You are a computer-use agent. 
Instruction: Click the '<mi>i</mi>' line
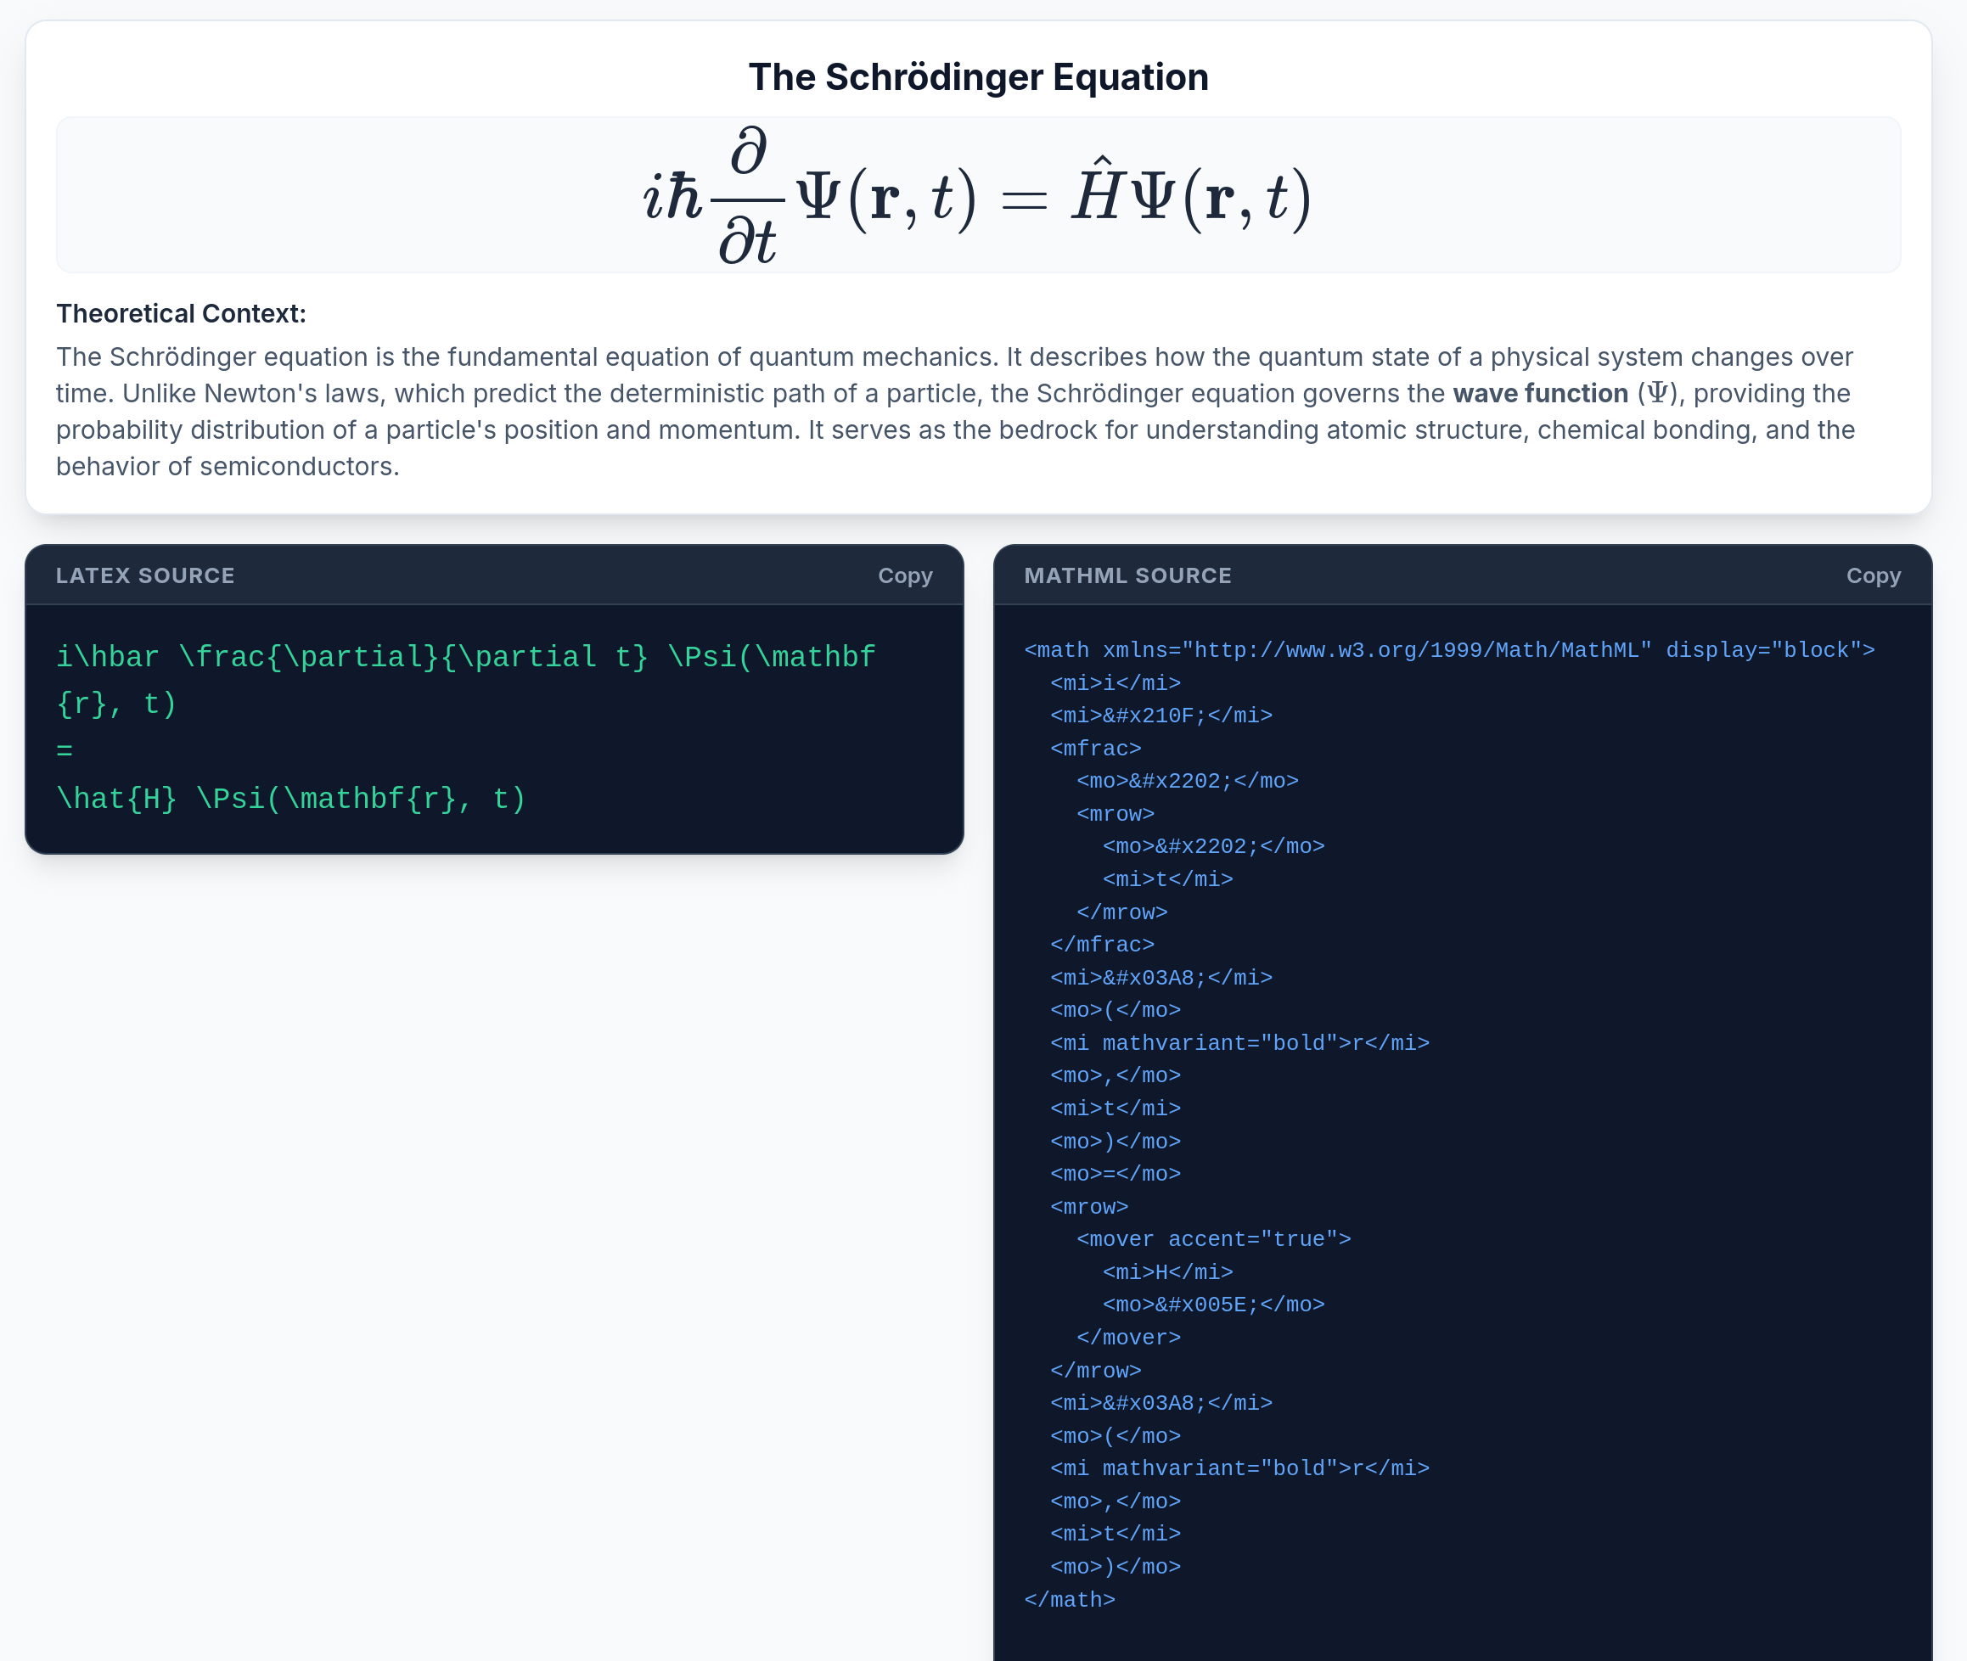[x=1115, y=682]
